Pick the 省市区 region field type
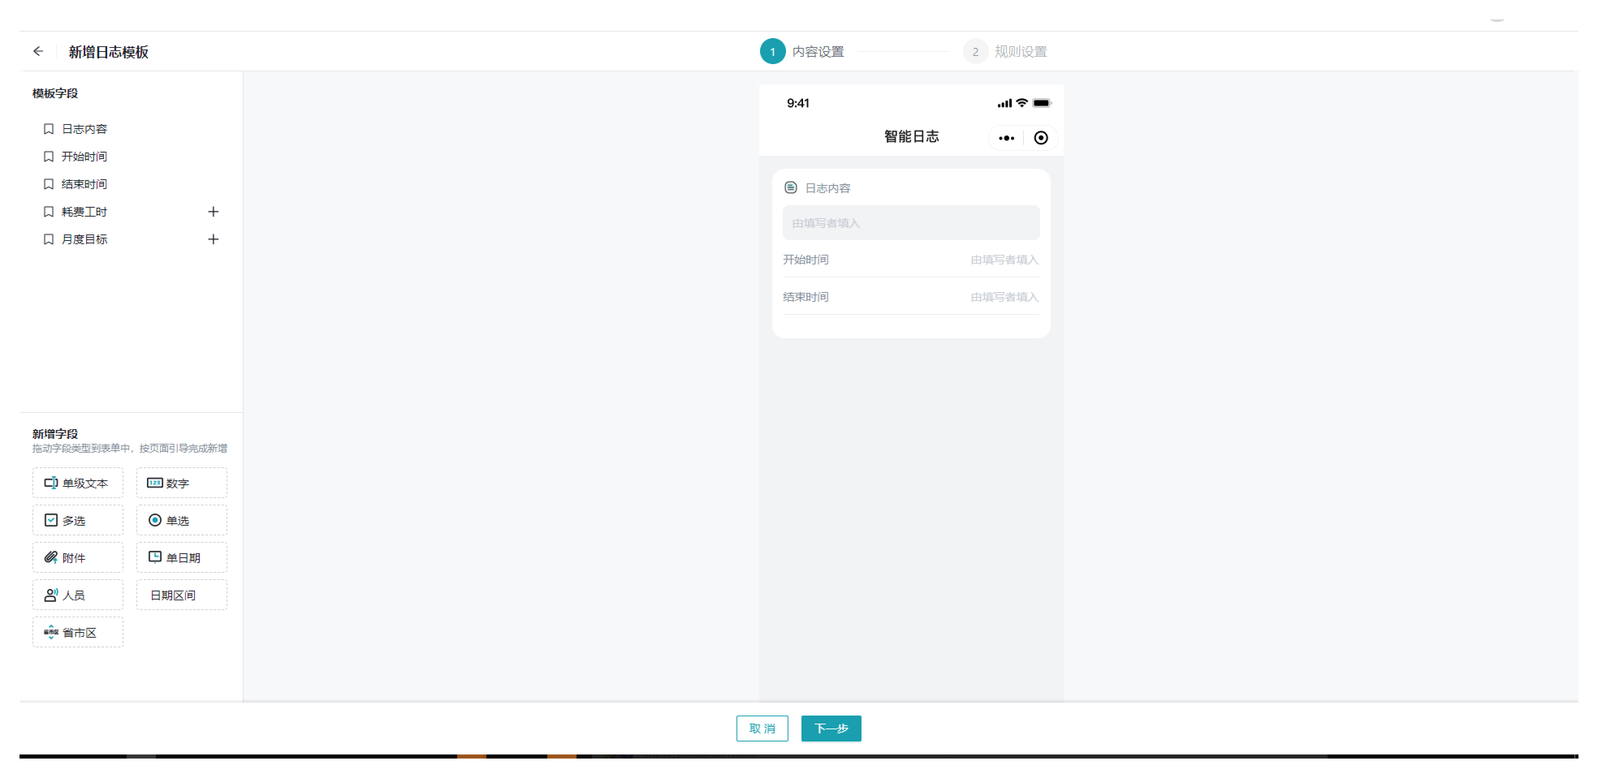Image resolution: width=1598 pixels, height=778 pixels. [x=78, y=632]
